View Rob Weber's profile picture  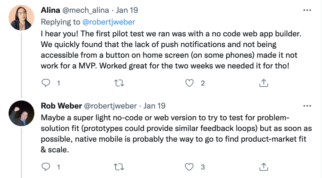click(21, 113)
